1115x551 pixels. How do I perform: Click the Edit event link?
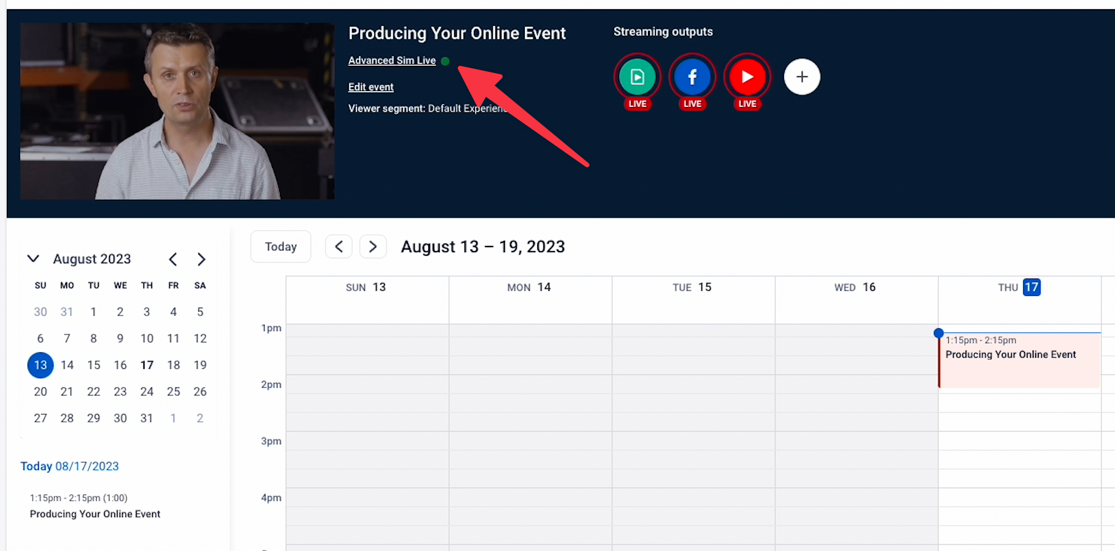pos(371,87)
